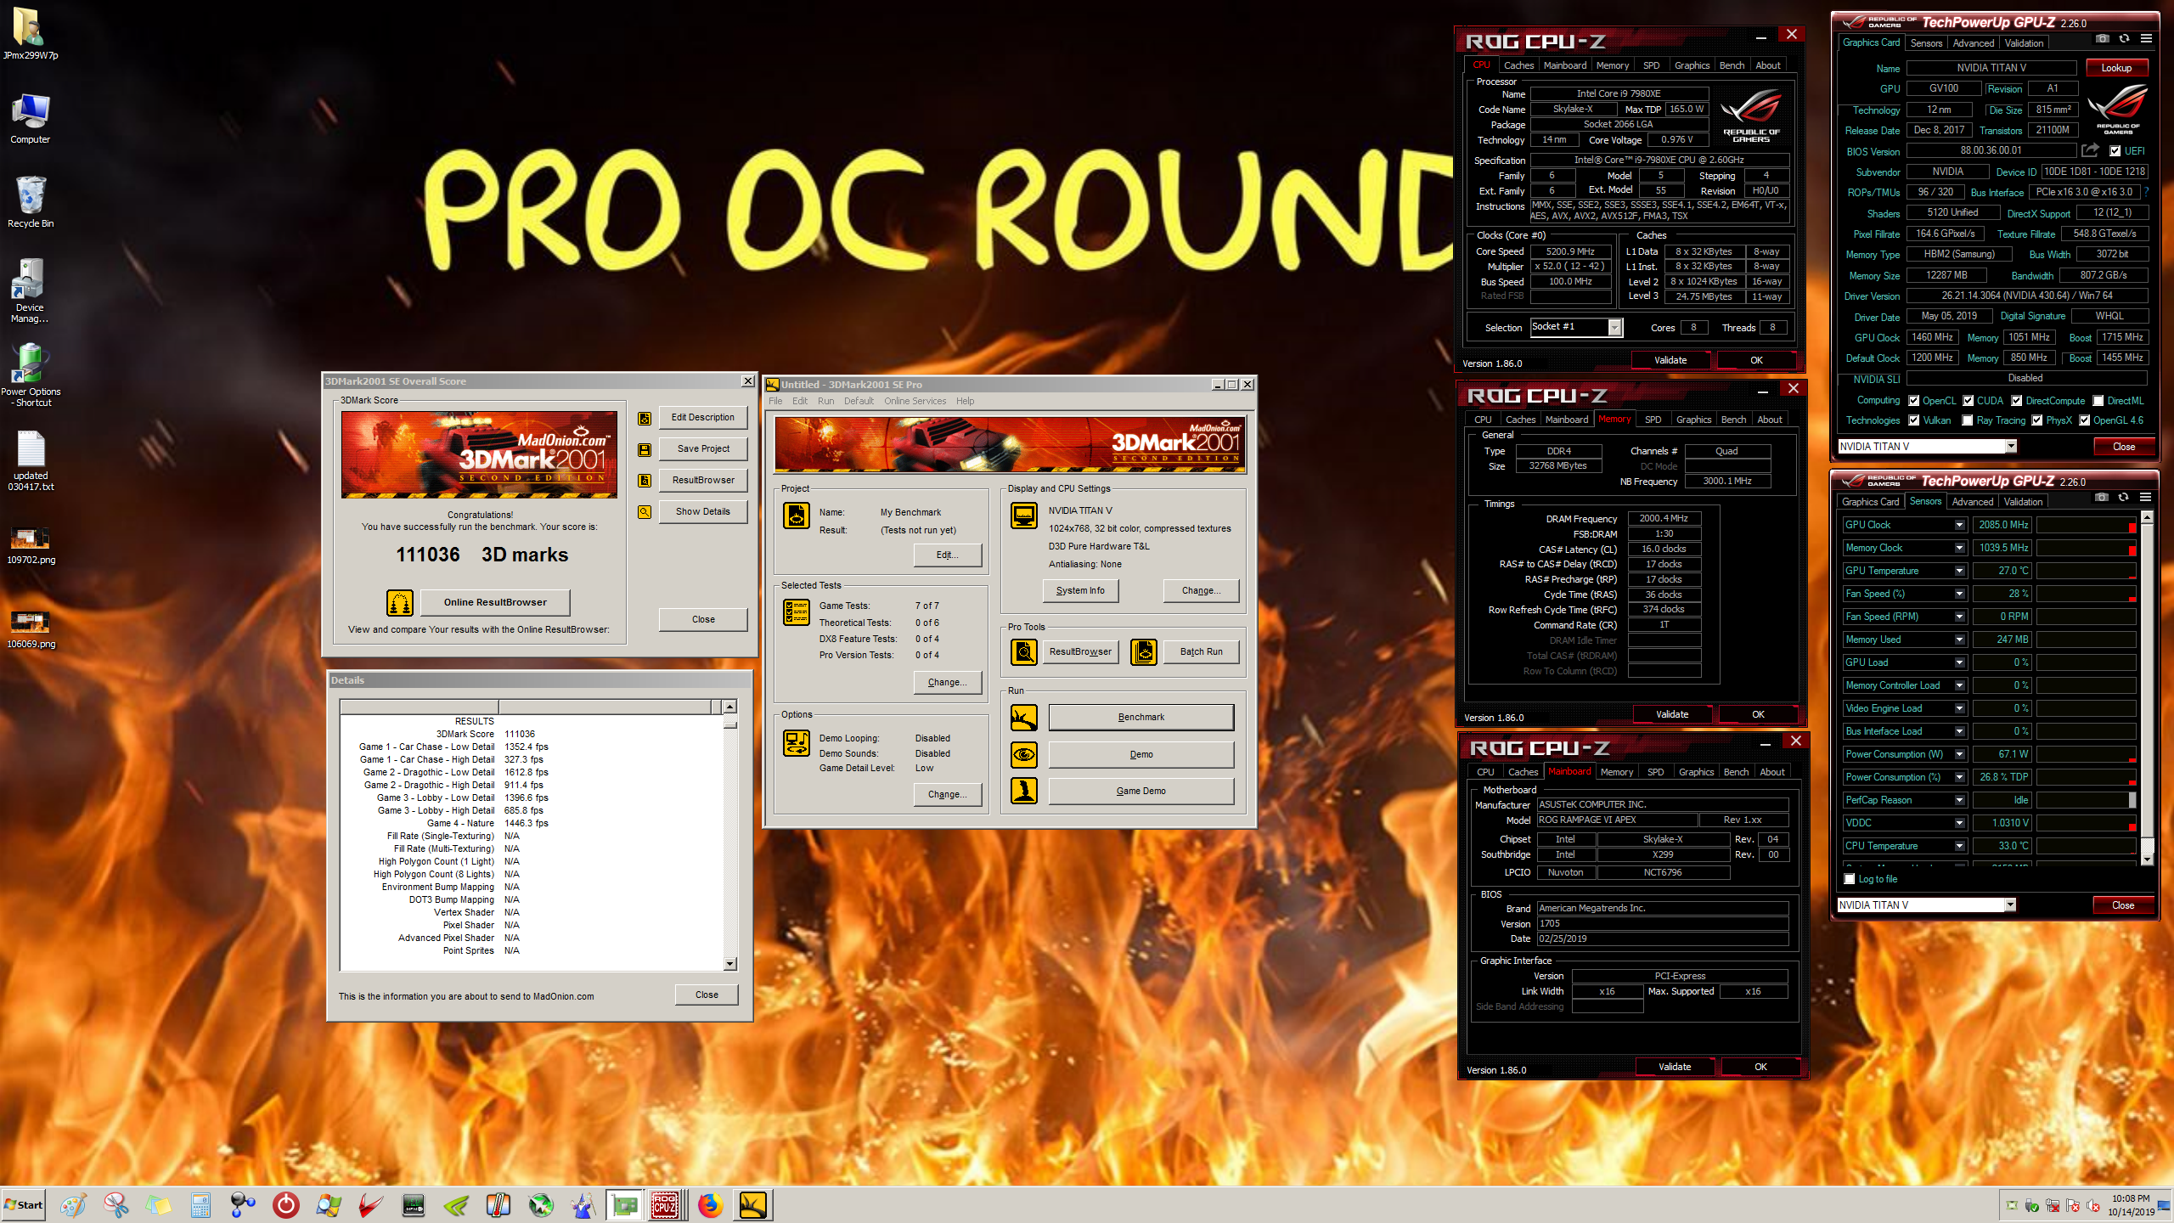This screenshot has width=2174, height=1223.
Task: Click the camera icon in GPU-Z Sensors window
Action: tap(2101, 498)
